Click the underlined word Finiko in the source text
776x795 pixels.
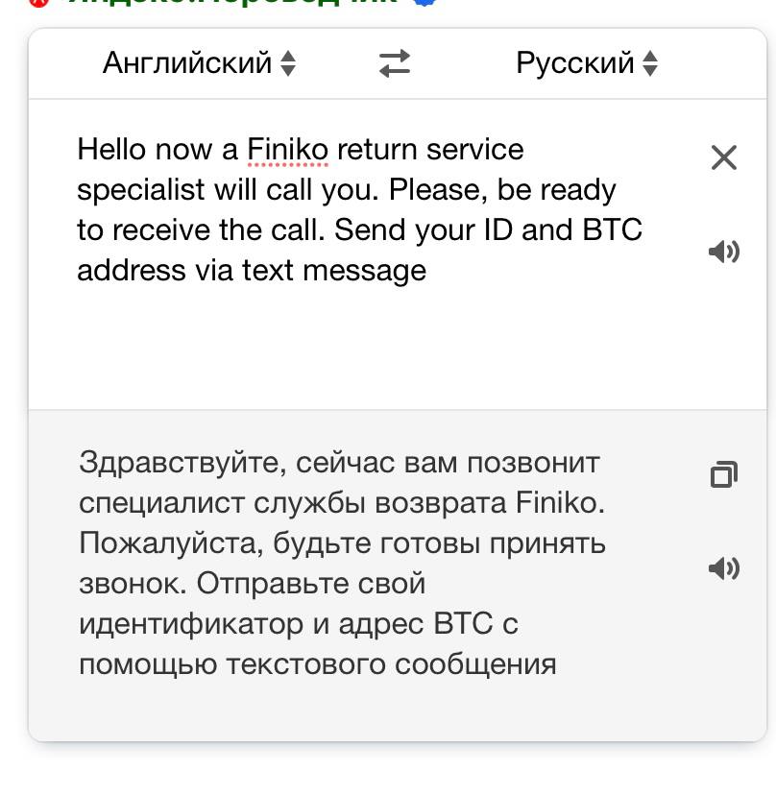287,150
